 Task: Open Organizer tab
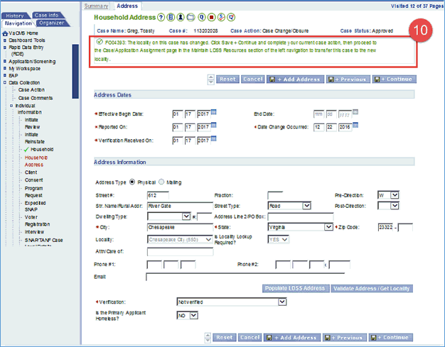52,23
